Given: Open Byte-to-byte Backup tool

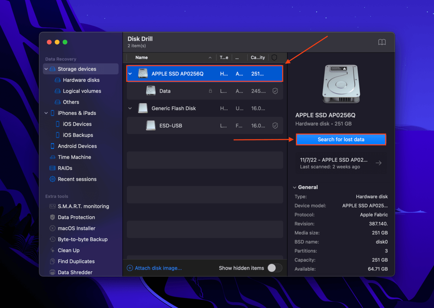Looking at the screenshot, I should tap(82, 239).
